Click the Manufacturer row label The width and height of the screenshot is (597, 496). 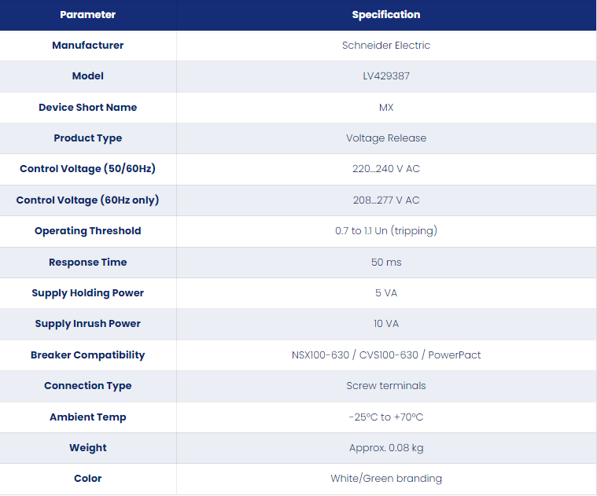click(87, 46)
